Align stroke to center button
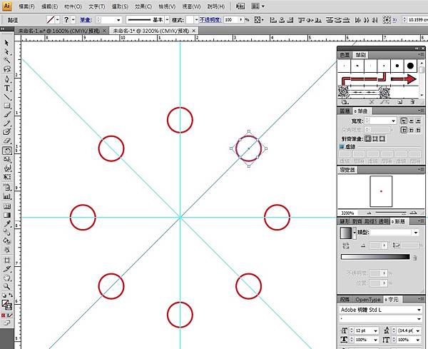Screen dimensions: 428x349 click(x=368, y=138)
